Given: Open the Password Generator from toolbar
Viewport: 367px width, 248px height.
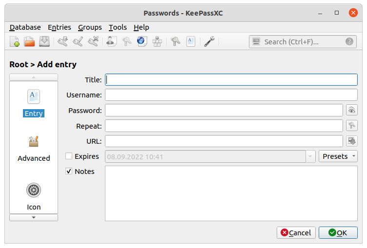Looking at the screenshot, I should click(176, 42).
